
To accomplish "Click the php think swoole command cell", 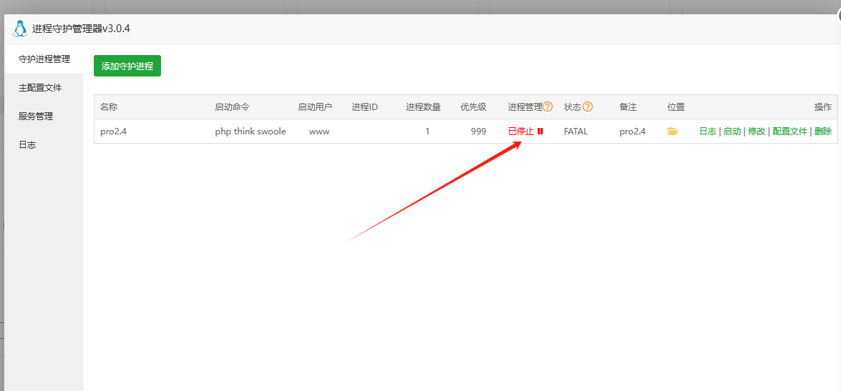I will click(x=250, y=132).
